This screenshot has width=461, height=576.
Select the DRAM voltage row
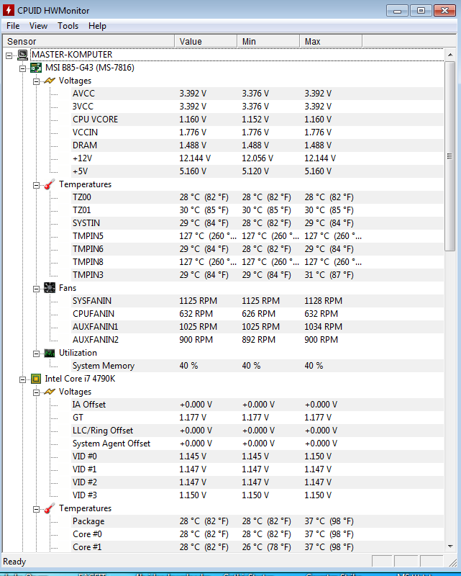click(x=257, y=145)
